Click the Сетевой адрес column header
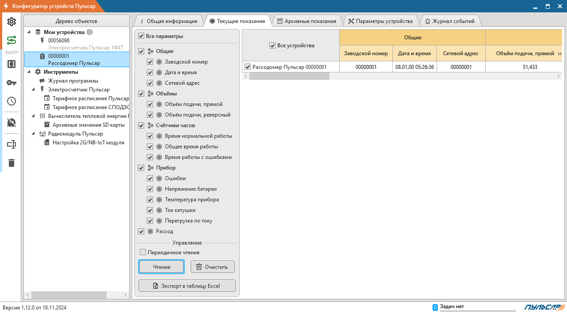This screenshot has width=567, height=313. 461,53
